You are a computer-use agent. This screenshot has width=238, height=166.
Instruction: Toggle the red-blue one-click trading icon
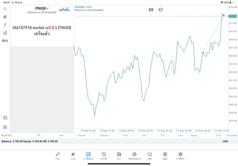pyautogui.click(x=151, y=9)
